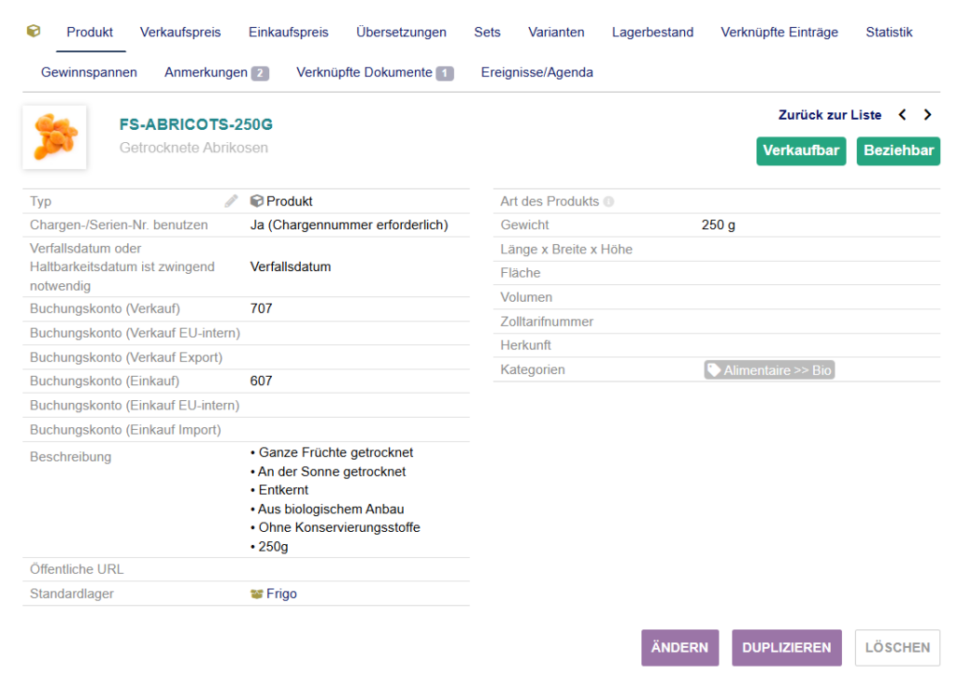Open the Verkaufspreis tab

click(180, 32)
